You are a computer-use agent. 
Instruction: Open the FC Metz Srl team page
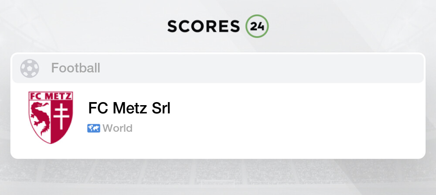(x=129, y=108)
